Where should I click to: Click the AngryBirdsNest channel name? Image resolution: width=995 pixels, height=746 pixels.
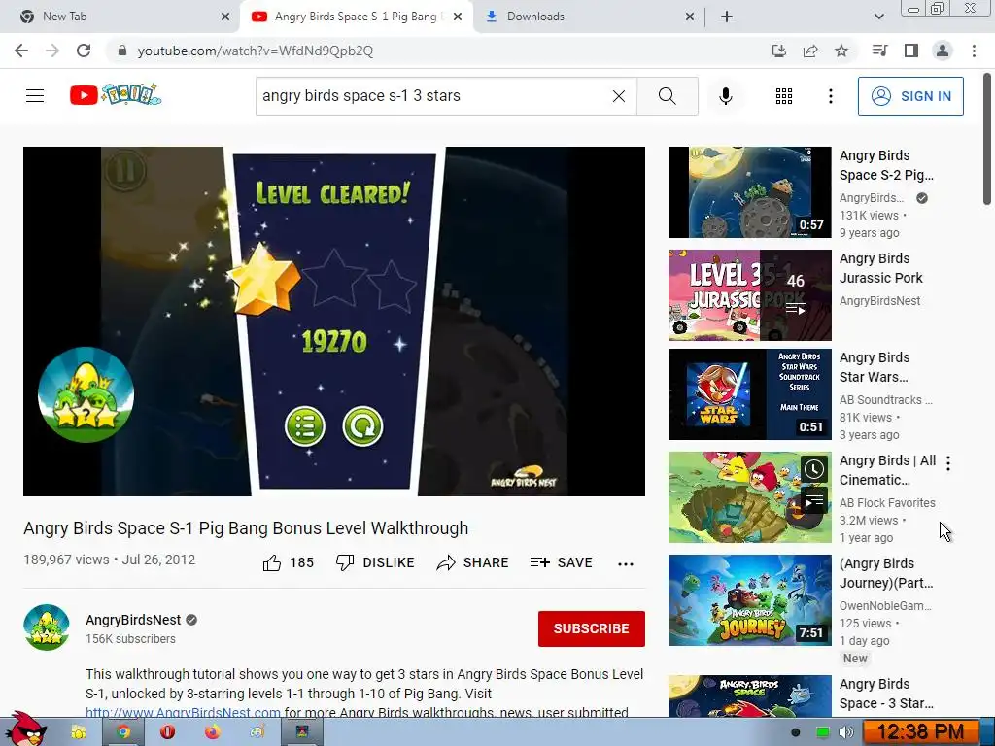point(133,620)
